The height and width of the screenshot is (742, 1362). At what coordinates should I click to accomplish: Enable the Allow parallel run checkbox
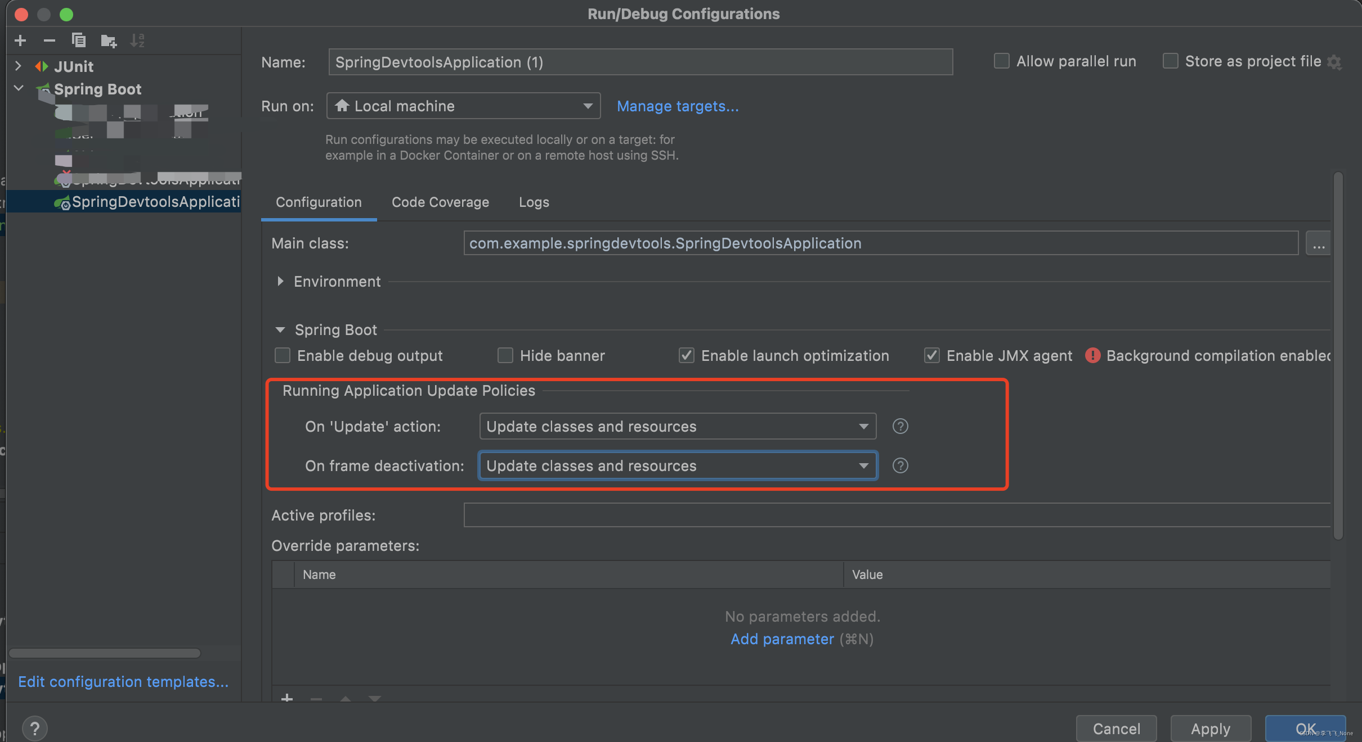pyautogui.click(x=1002, y=61)
